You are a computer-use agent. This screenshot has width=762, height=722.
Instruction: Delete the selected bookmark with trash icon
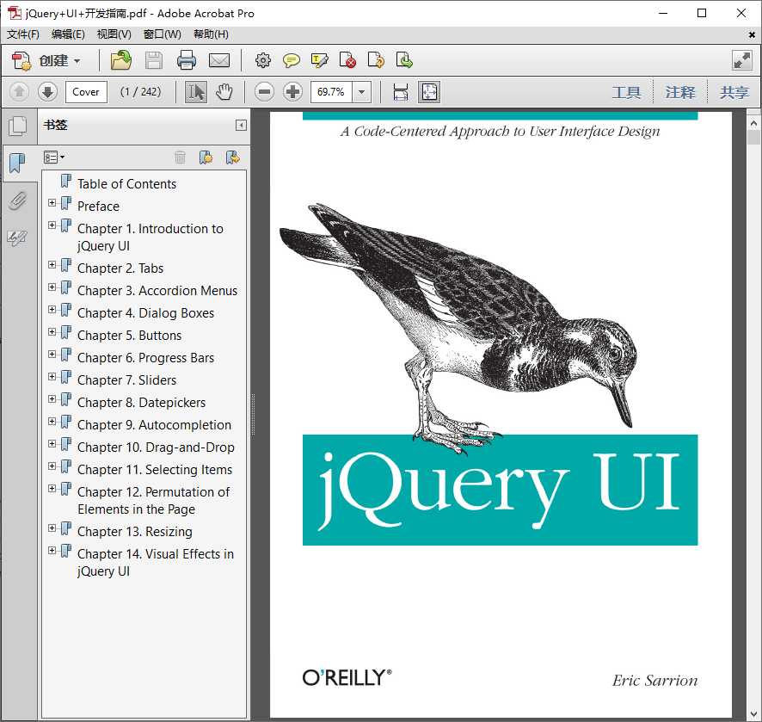coord(179,157)
